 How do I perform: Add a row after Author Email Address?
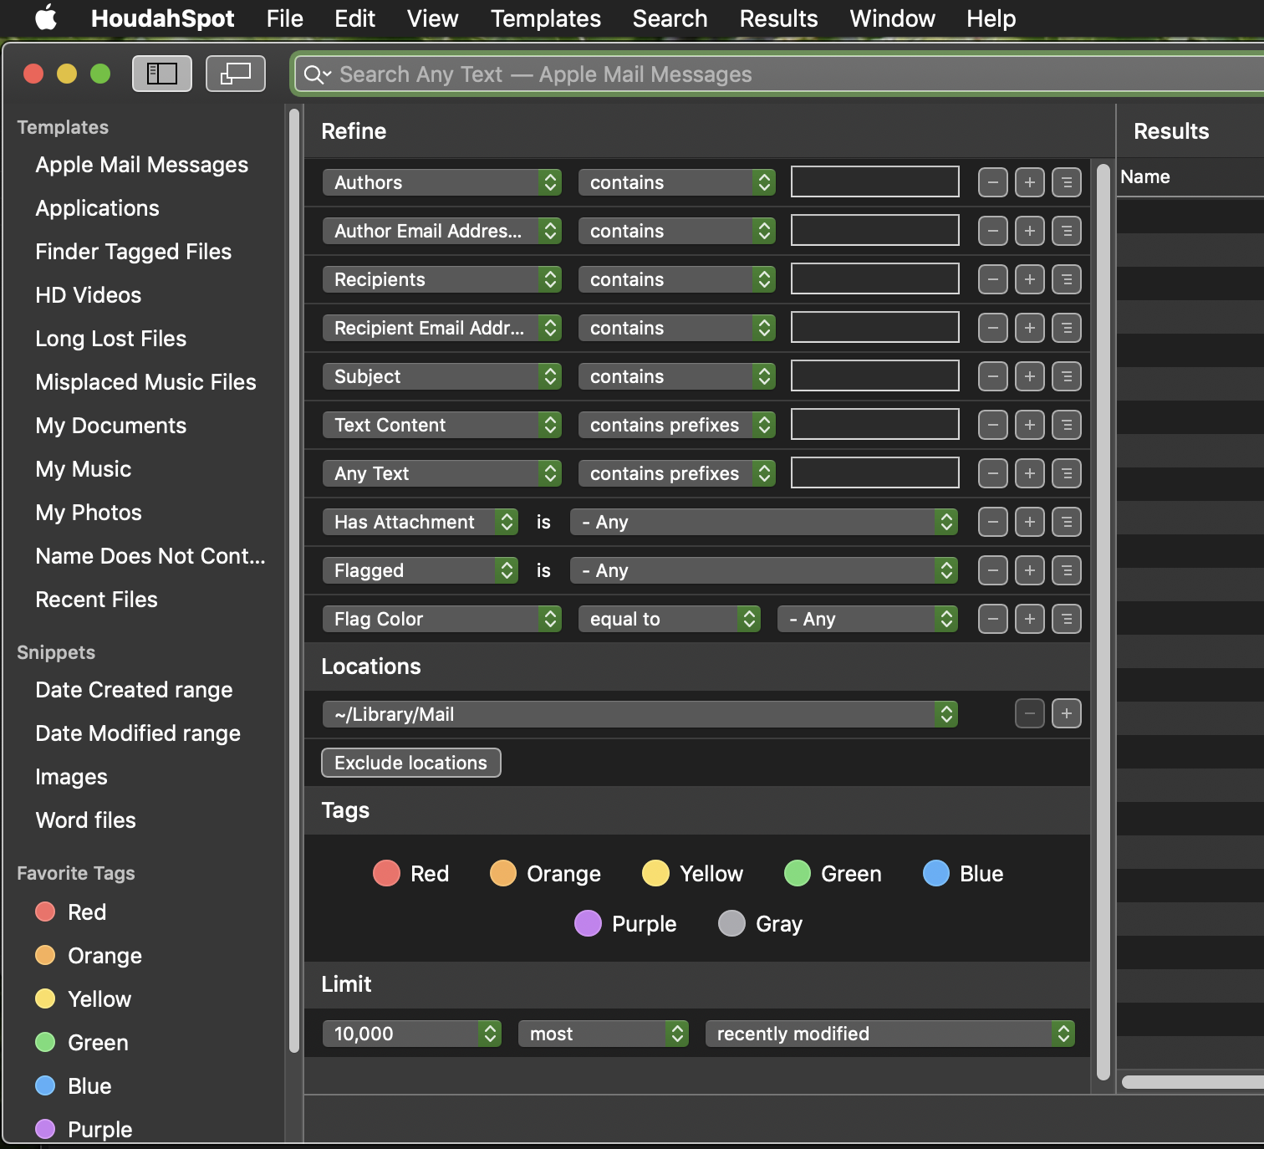coord(1030,231)
